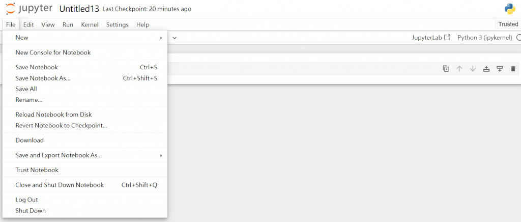Delete the cell with trash icon
521x222 pixels.
click(513, 69)
